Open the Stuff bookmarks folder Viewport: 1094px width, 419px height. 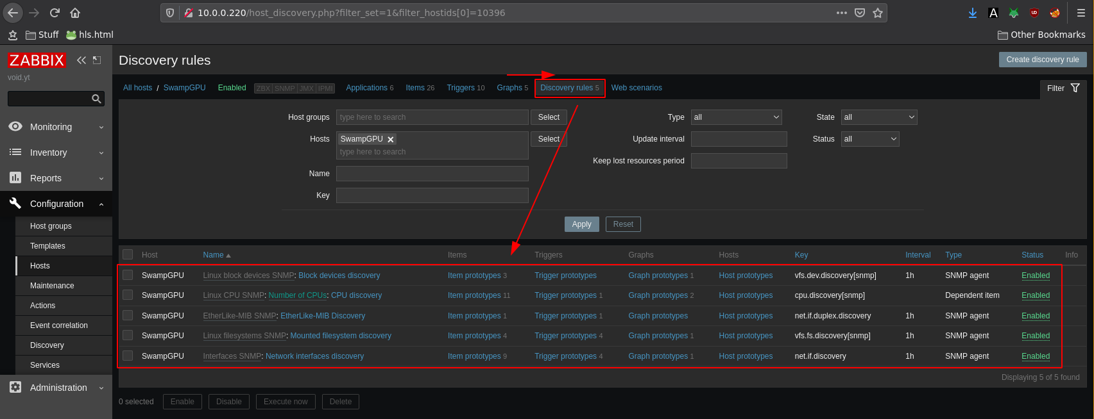(42, 35)
